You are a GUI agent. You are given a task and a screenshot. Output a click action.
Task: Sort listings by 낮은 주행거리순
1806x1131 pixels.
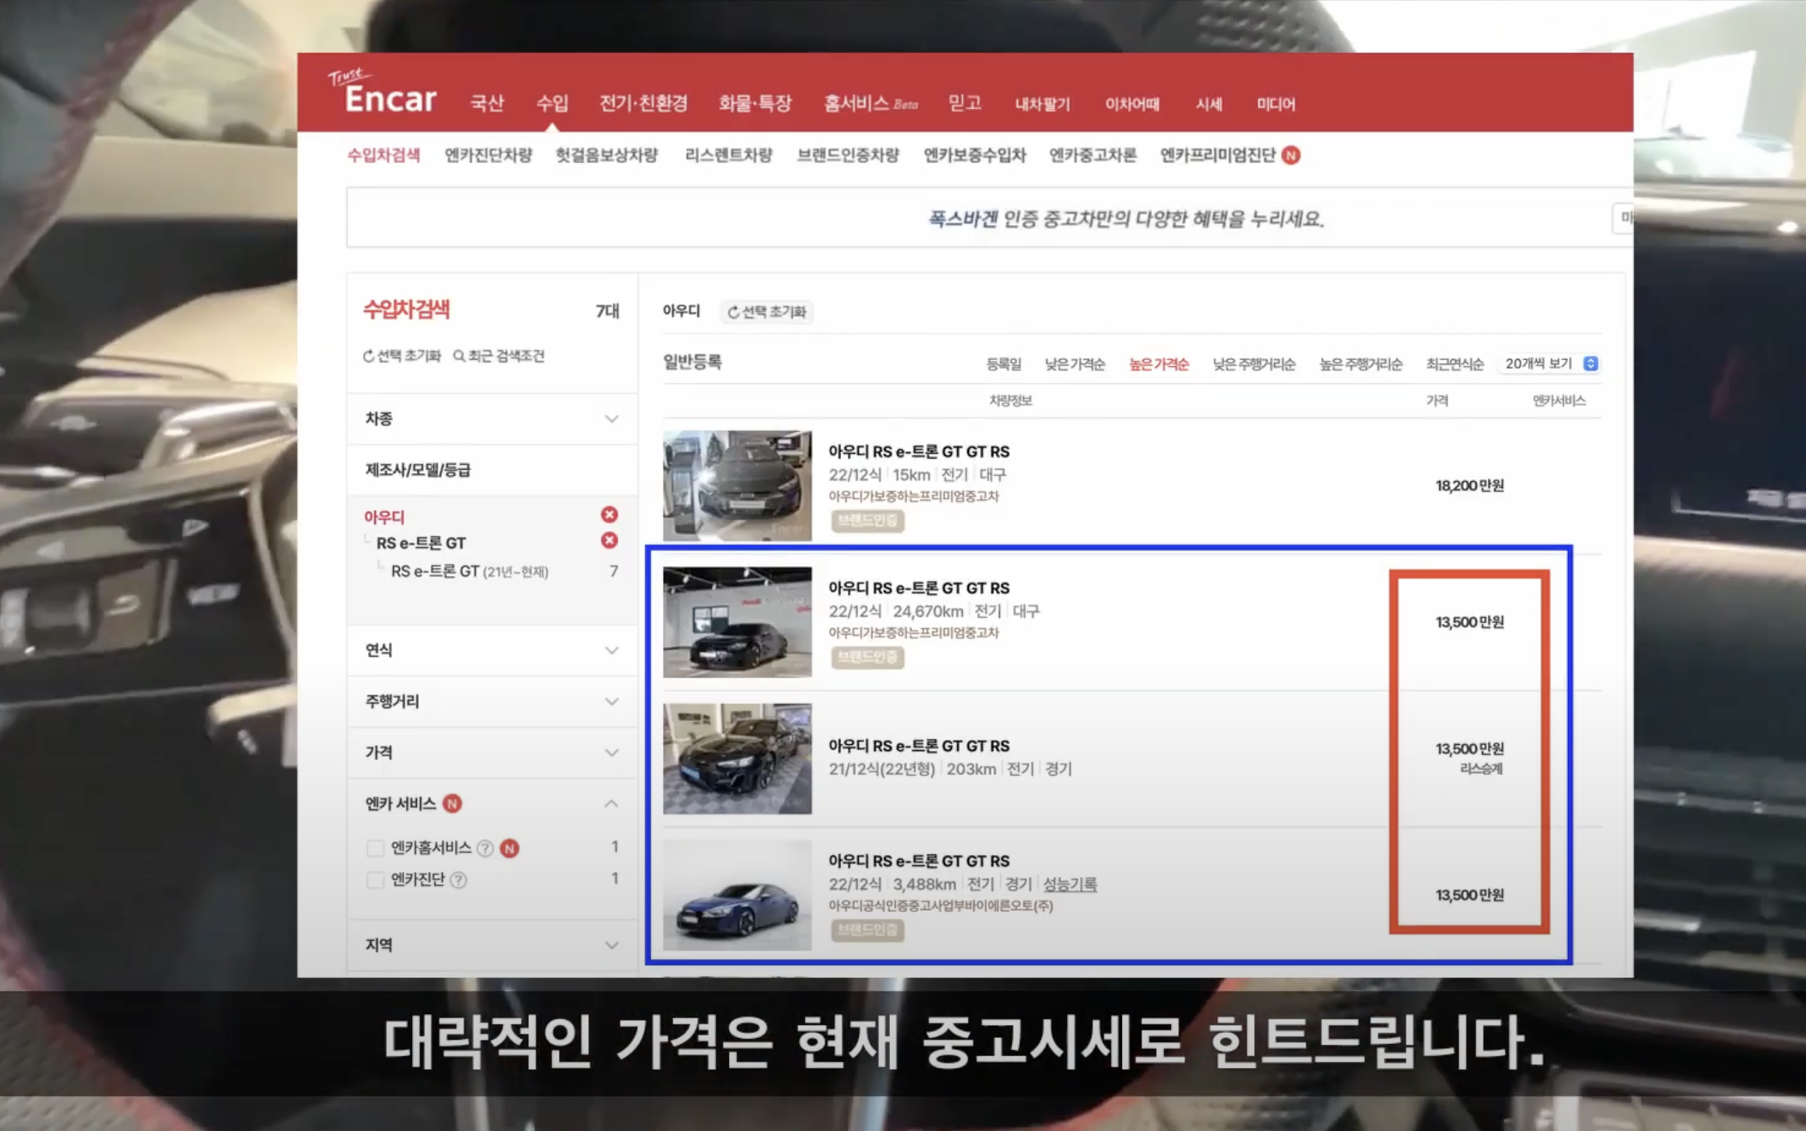pyautogui.click(x=1253, y=364)
